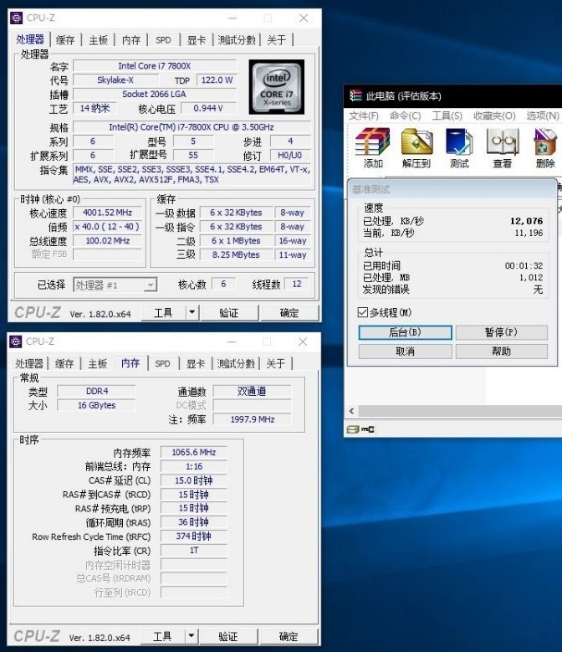
Task: Open SPD tab in top CPU-Z
Action: 163,40
